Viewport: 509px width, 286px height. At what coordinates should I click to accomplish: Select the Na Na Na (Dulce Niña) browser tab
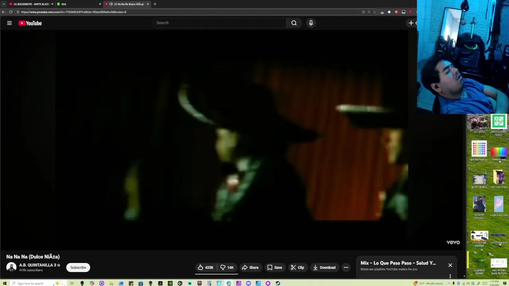pyautogui.click(x=126, y=4)
